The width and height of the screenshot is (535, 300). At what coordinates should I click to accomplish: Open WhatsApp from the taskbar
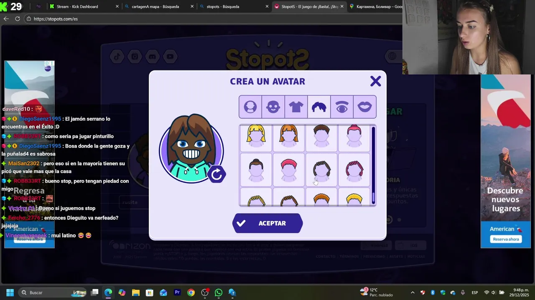(x=219, y=292)
